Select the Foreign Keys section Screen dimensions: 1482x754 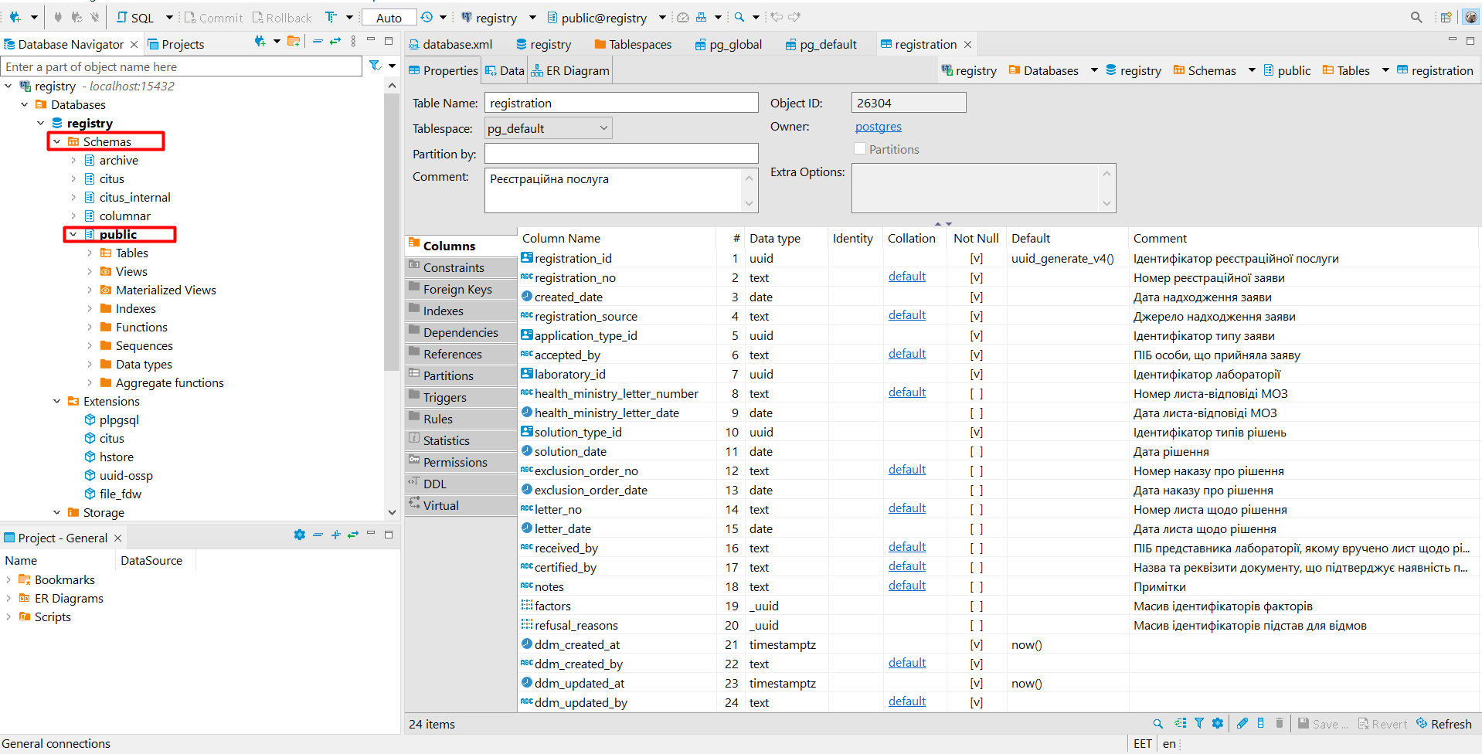[461, 289]
